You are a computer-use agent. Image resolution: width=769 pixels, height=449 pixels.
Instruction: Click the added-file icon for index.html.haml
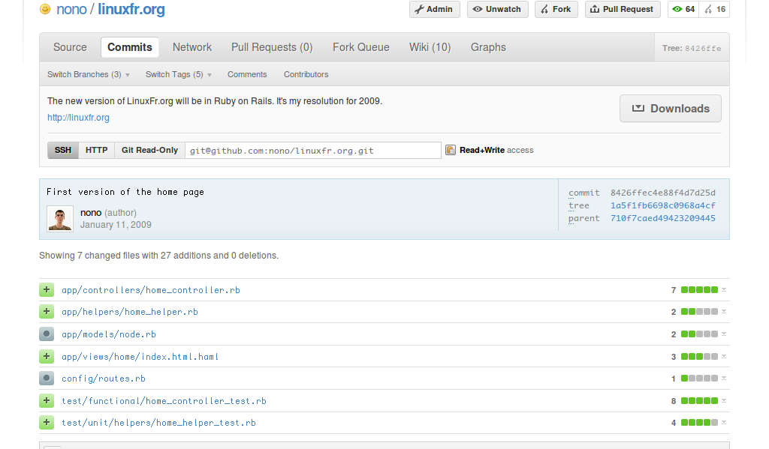click(47, 357)
